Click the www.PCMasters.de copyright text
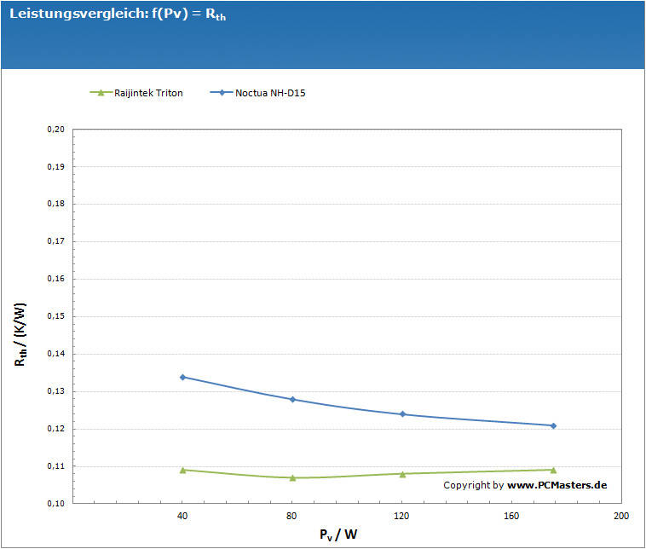 click(557, 485)
